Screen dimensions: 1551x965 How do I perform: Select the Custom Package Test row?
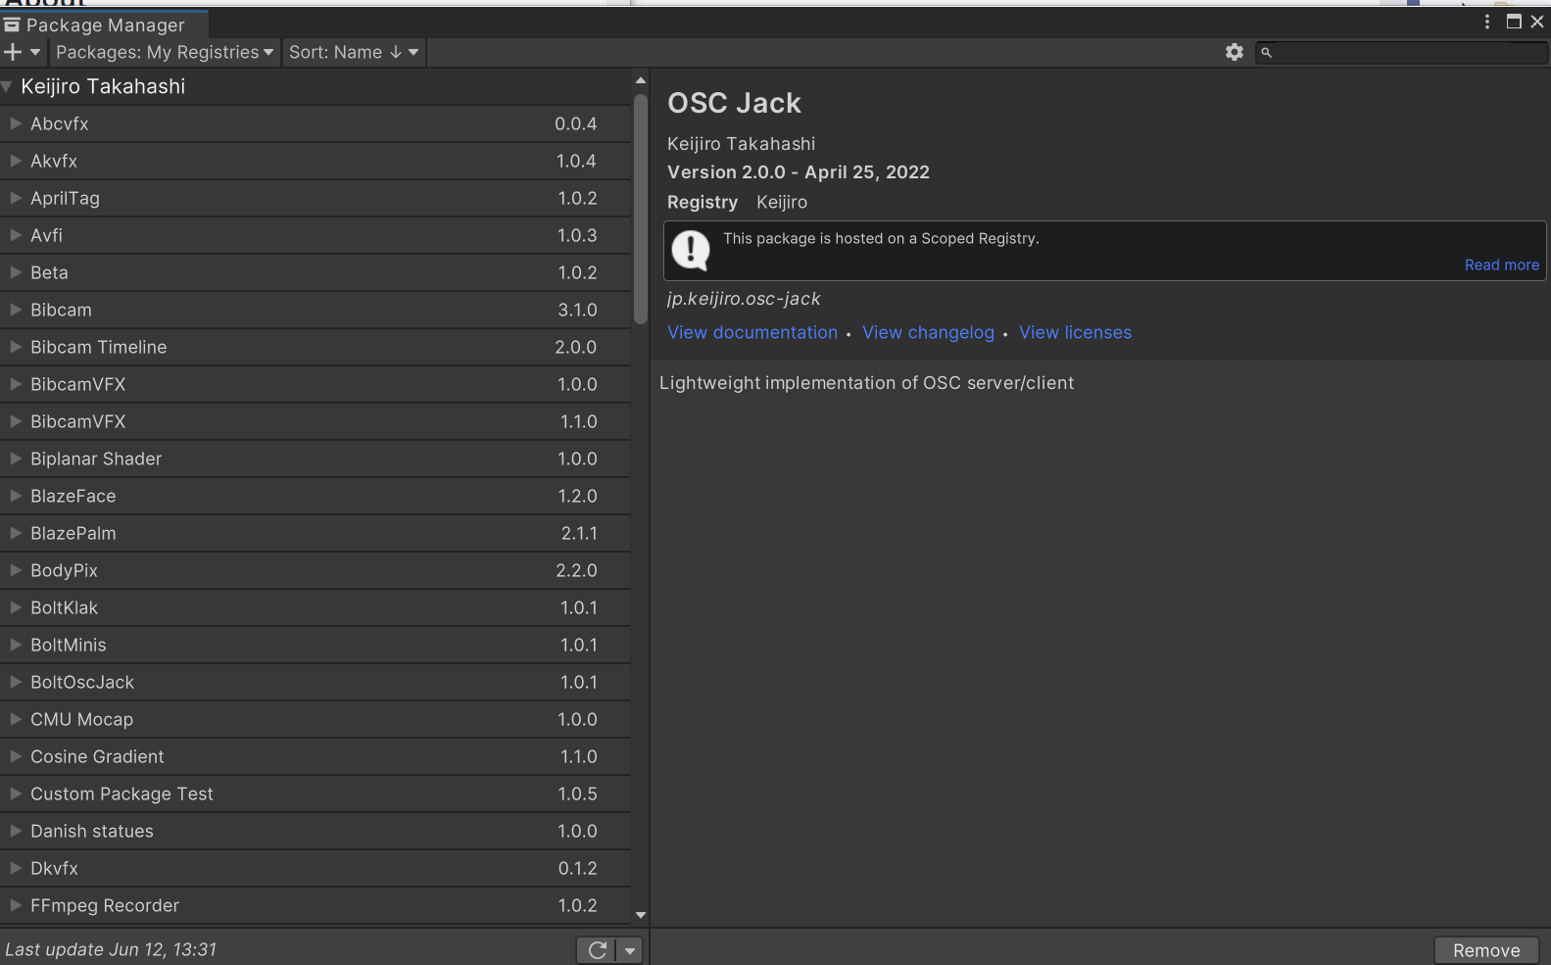point(315,794)
